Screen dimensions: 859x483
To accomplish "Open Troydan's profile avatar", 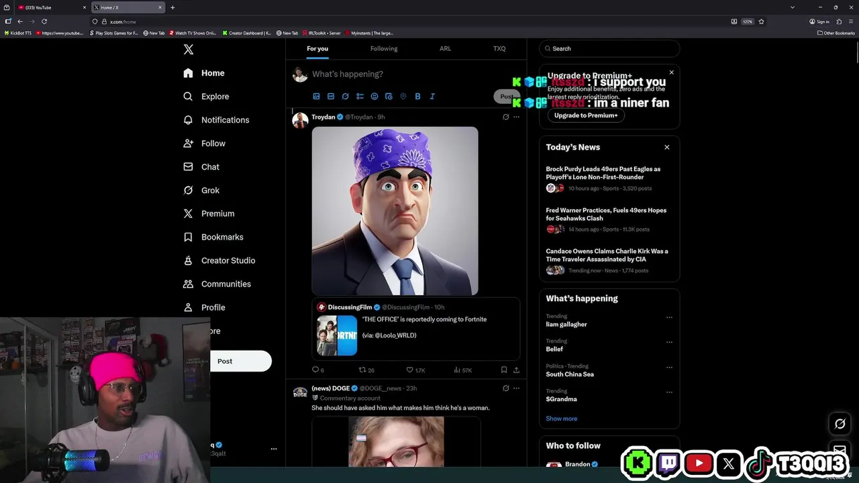I will (300, 120).
